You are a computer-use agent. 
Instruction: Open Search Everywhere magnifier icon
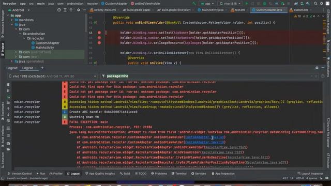[315, 4]
